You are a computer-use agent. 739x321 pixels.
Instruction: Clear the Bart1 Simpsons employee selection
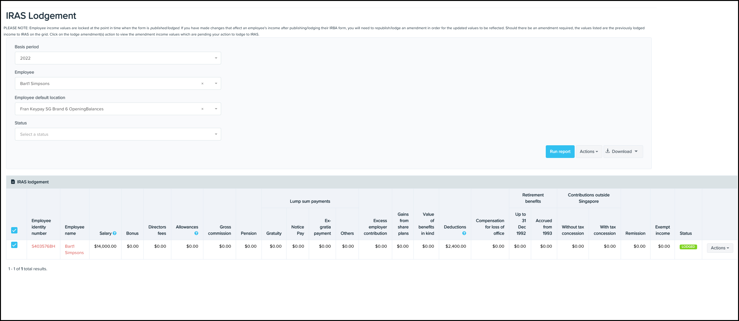[202, 84]
